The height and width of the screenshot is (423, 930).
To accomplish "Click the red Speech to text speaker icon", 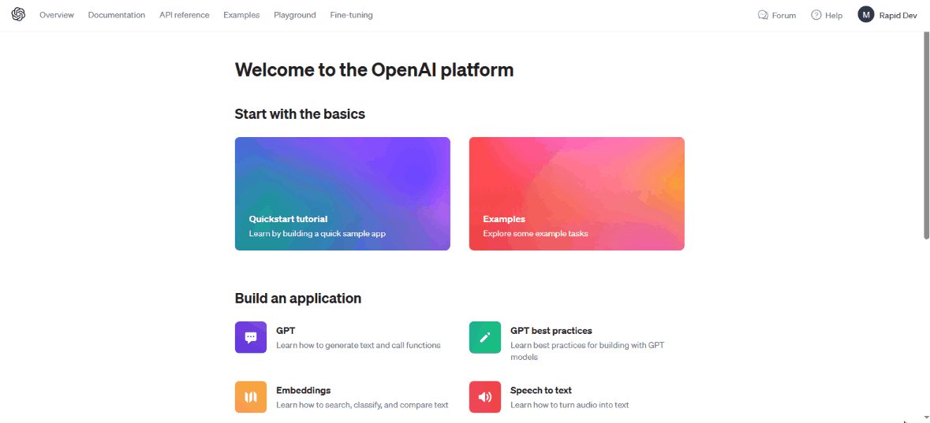I will (x=484, y=397).
